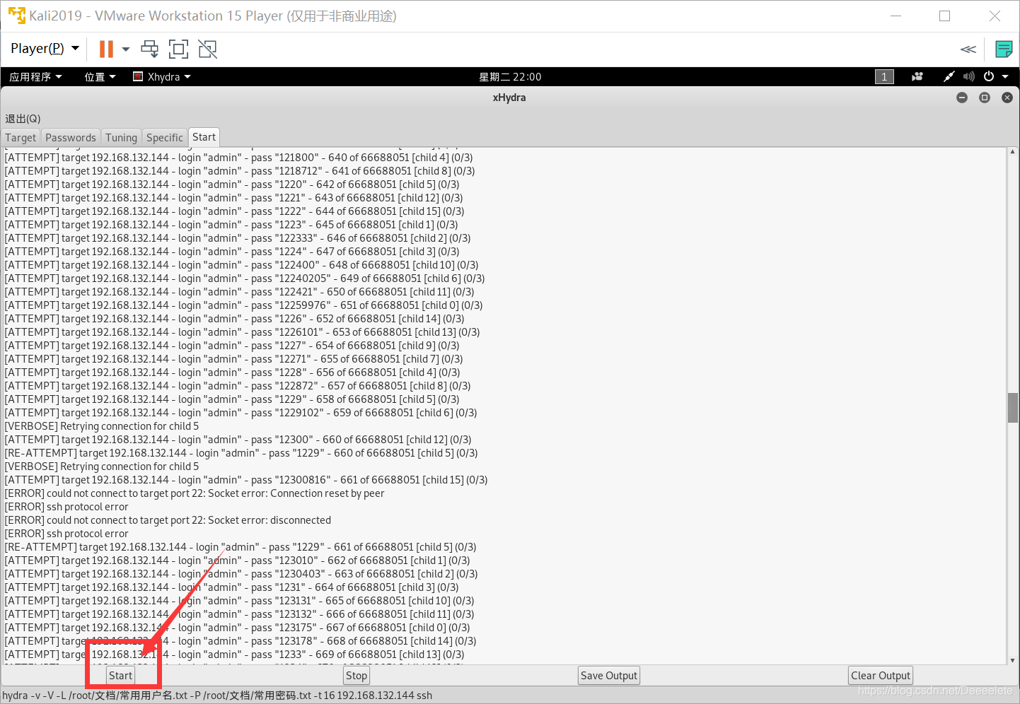This screenshot has height=704, width=1020.
Task: Click the network connection tray icon
Action: [x=949, y=76]
